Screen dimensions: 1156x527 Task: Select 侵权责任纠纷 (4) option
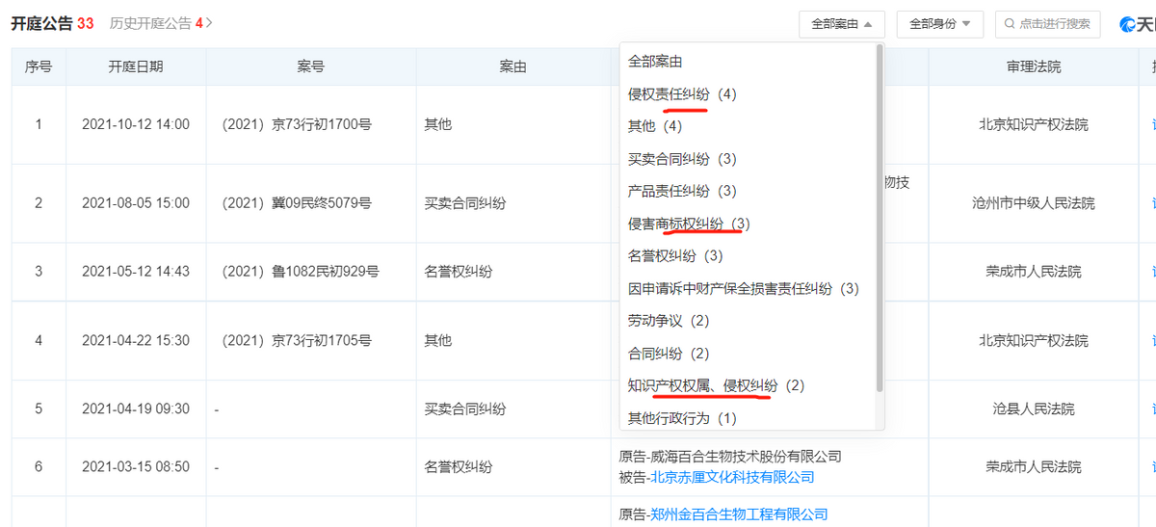[682, 93]
